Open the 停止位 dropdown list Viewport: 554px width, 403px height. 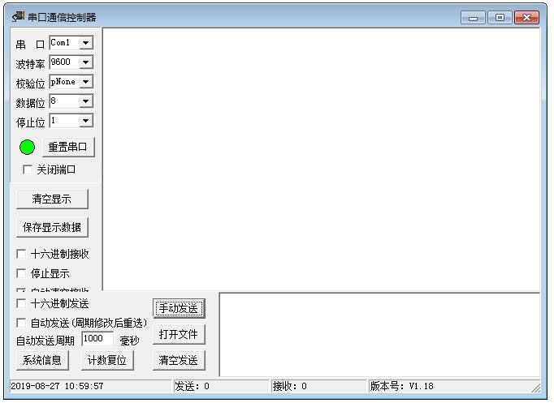86,121
